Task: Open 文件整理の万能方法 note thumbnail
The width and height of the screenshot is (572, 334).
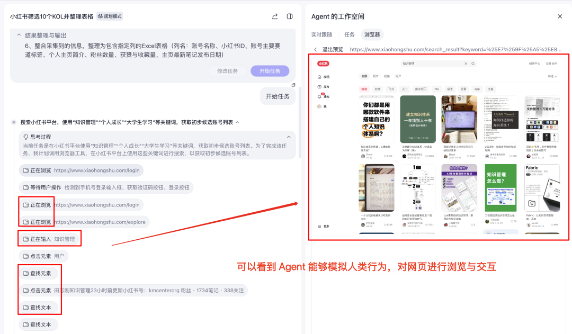Action: coord(542,119)
